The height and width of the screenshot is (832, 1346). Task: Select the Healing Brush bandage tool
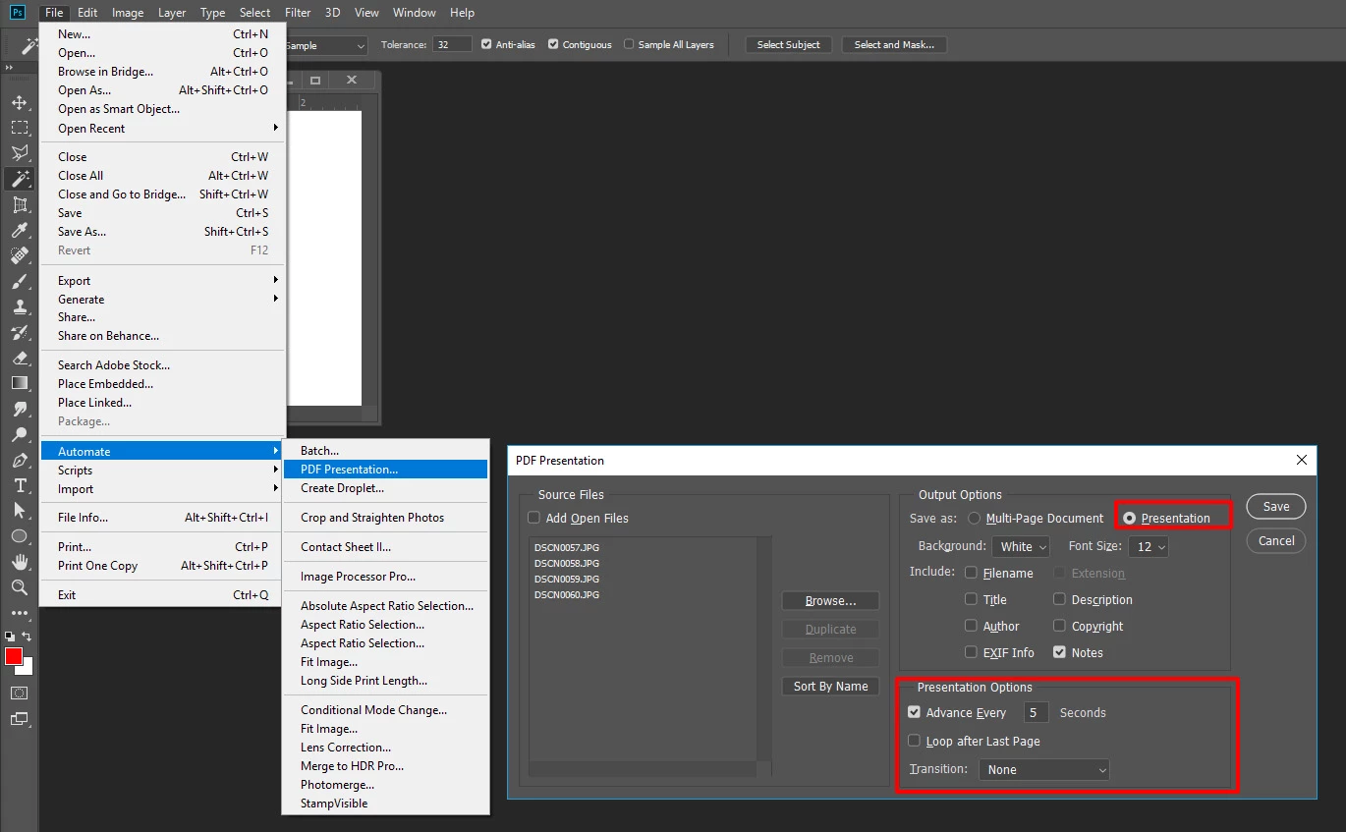[x=20, y=255]
